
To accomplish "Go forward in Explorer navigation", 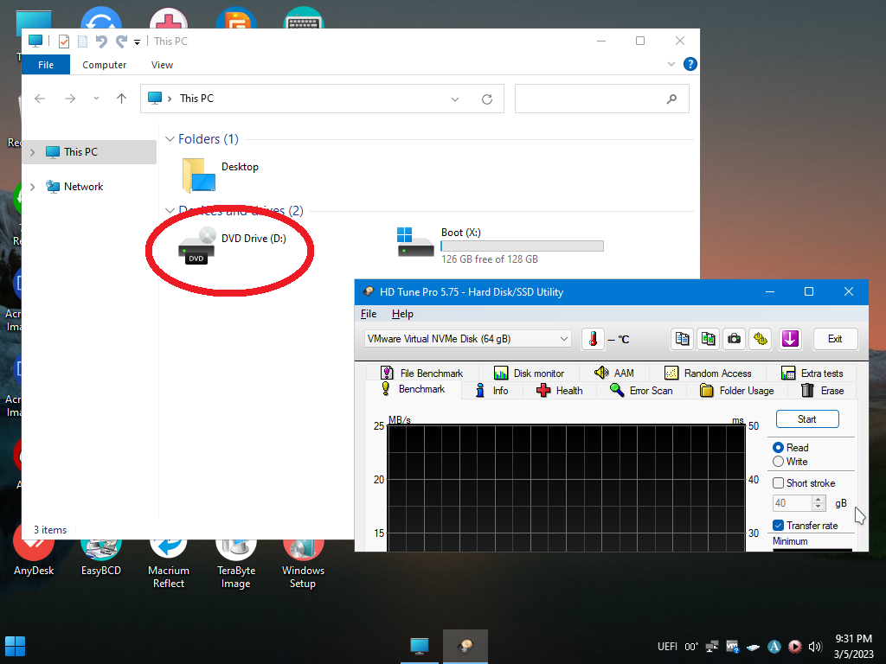I will [x=70, y=99].
